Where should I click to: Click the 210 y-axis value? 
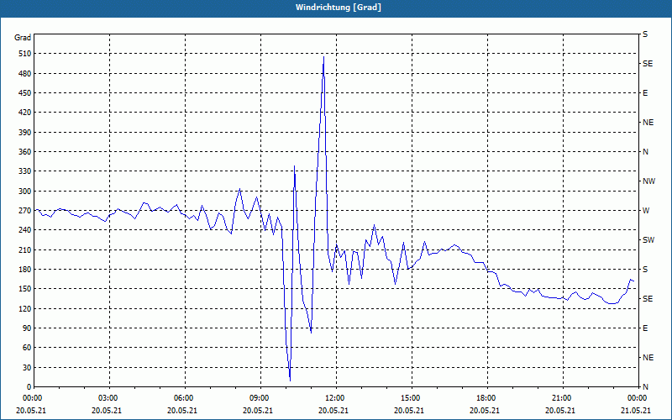coord(25,249)
